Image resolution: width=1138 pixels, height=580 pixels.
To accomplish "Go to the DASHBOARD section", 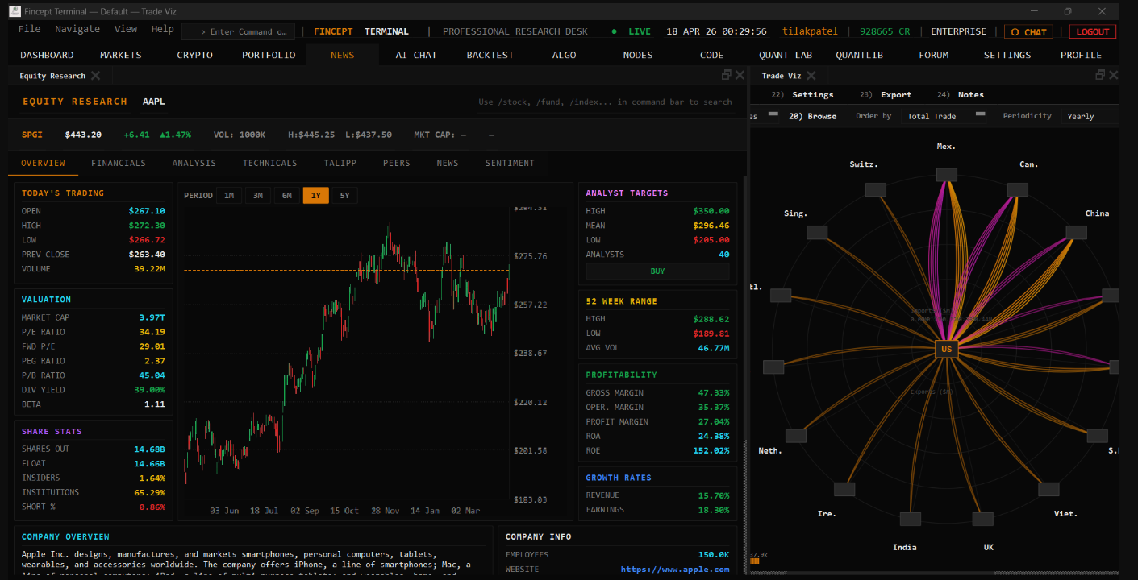I will (47, 55).
